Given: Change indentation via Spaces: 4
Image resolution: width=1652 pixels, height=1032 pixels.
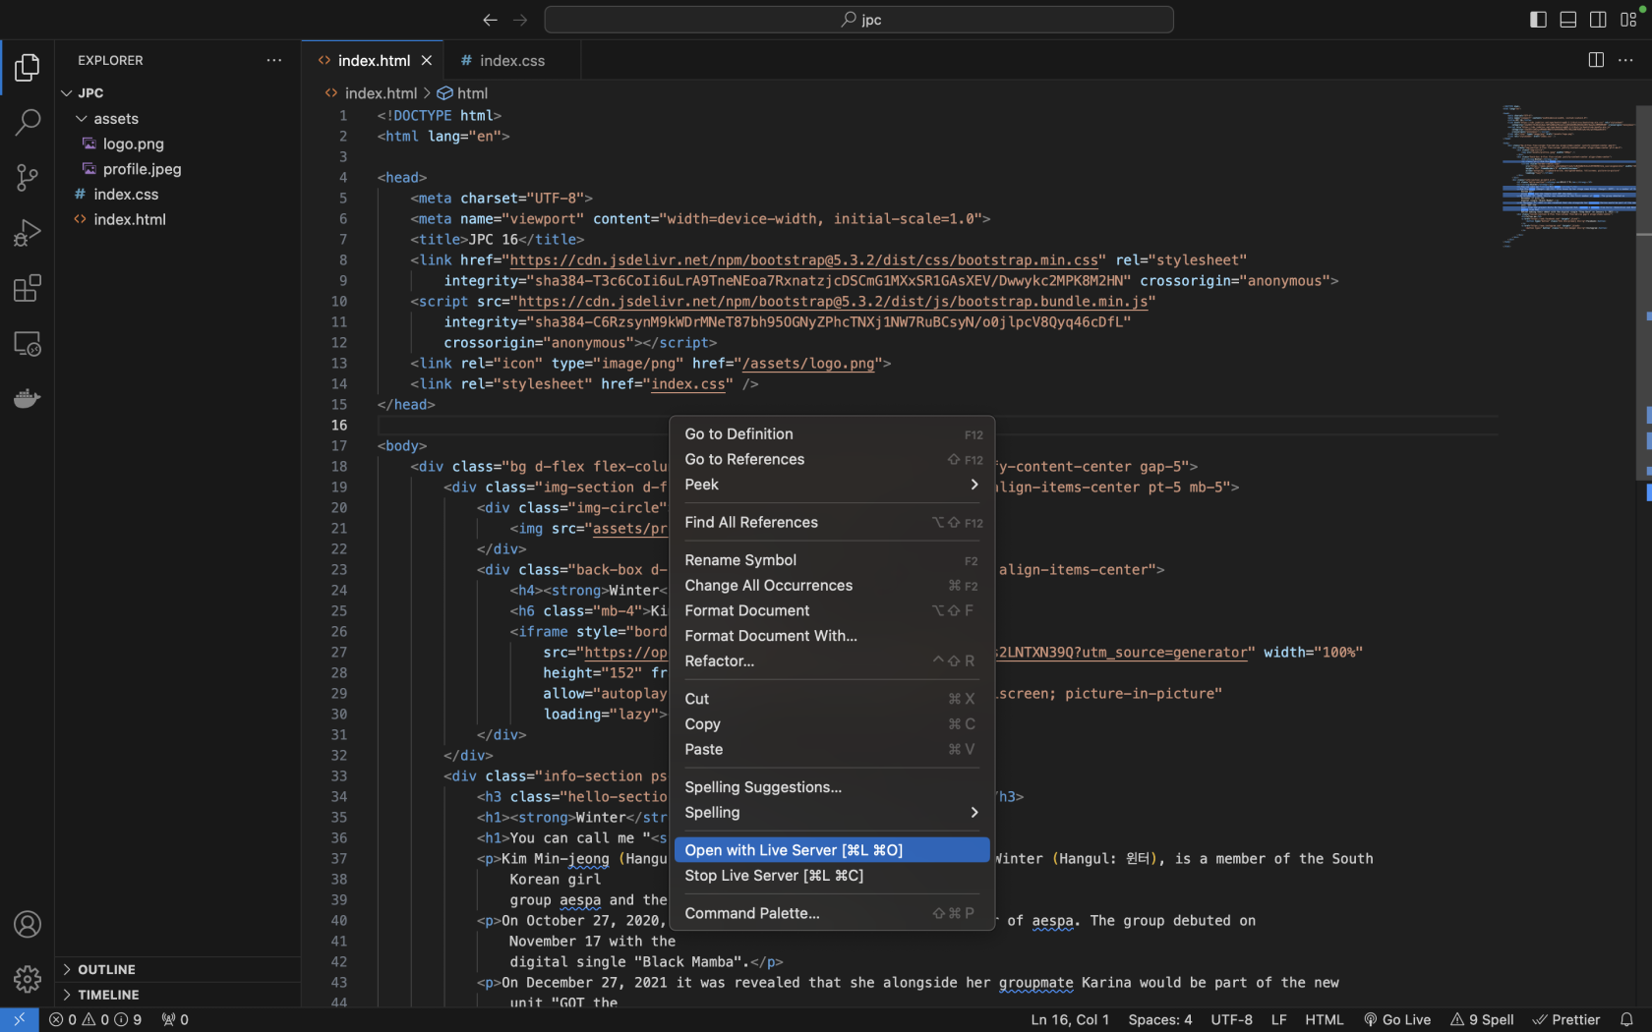Looking at the screenshot, I should [1160, 1019].
